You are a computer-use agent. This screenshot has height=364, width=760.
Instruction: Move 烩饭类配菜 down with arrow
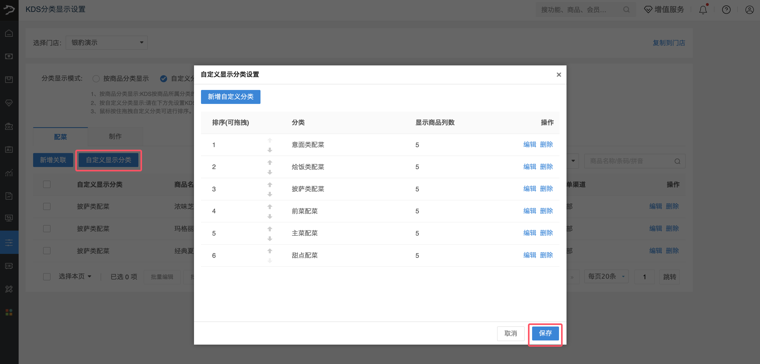[x=270, y=172]
